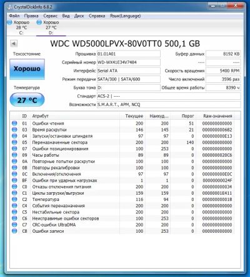Click status circle for Перенazначенные сектора row
Image resolution: width=250 pixels, height=277 pixels.
(x=14, y=142)
